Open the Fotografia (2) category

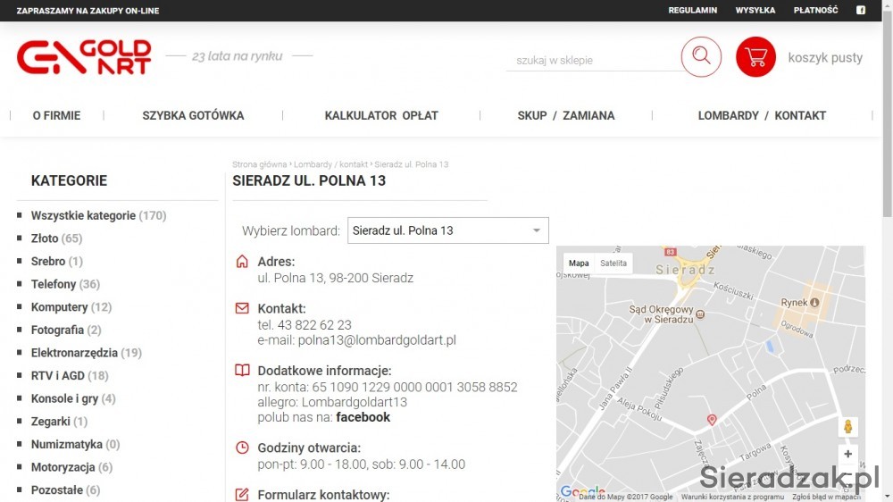coord(66,330)
